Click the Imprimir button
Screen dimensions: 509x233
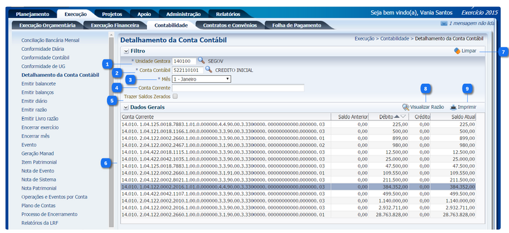point(464,107)
